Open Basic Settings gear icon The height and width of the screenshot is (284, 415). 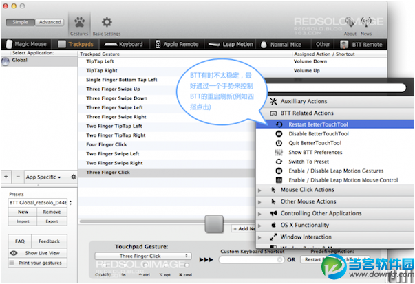click(107, 22)
